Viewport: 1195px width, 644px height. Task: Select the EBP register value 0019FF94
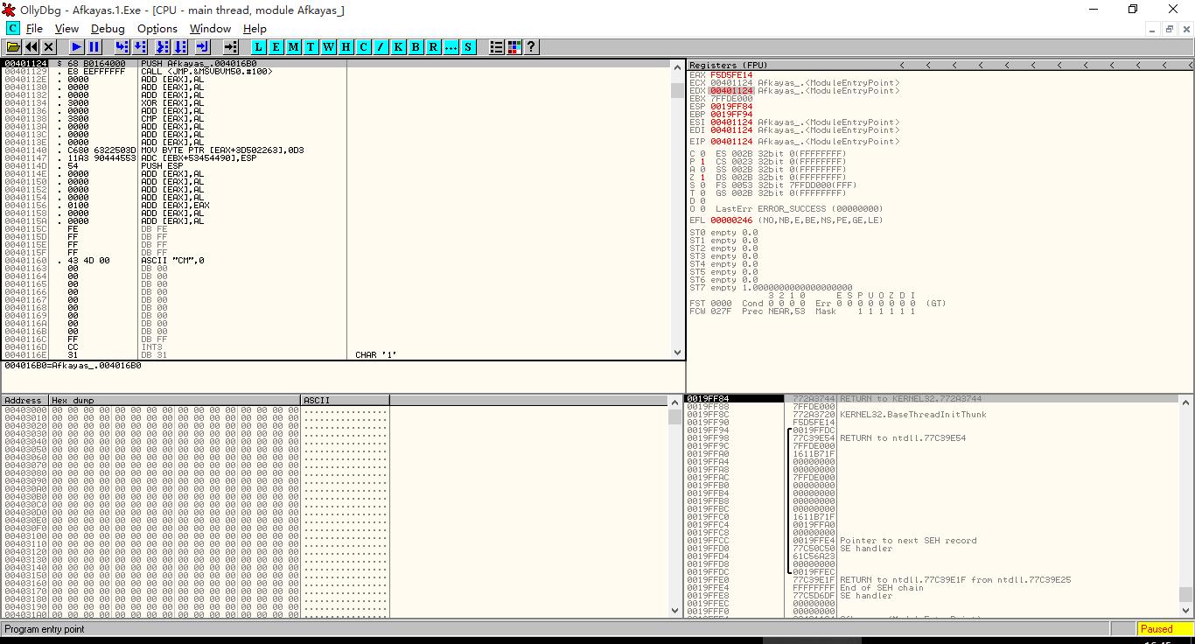(x=731, y=115)
